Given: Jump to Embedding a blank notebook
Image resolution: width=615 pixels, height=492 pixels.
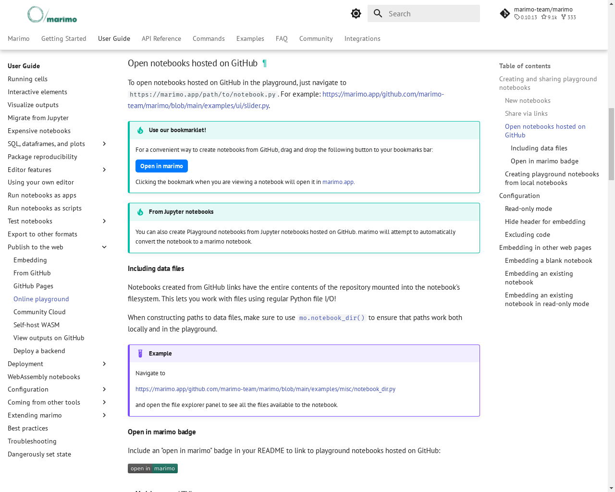Looking at the screenshot, I should click(x=549, y=260).
